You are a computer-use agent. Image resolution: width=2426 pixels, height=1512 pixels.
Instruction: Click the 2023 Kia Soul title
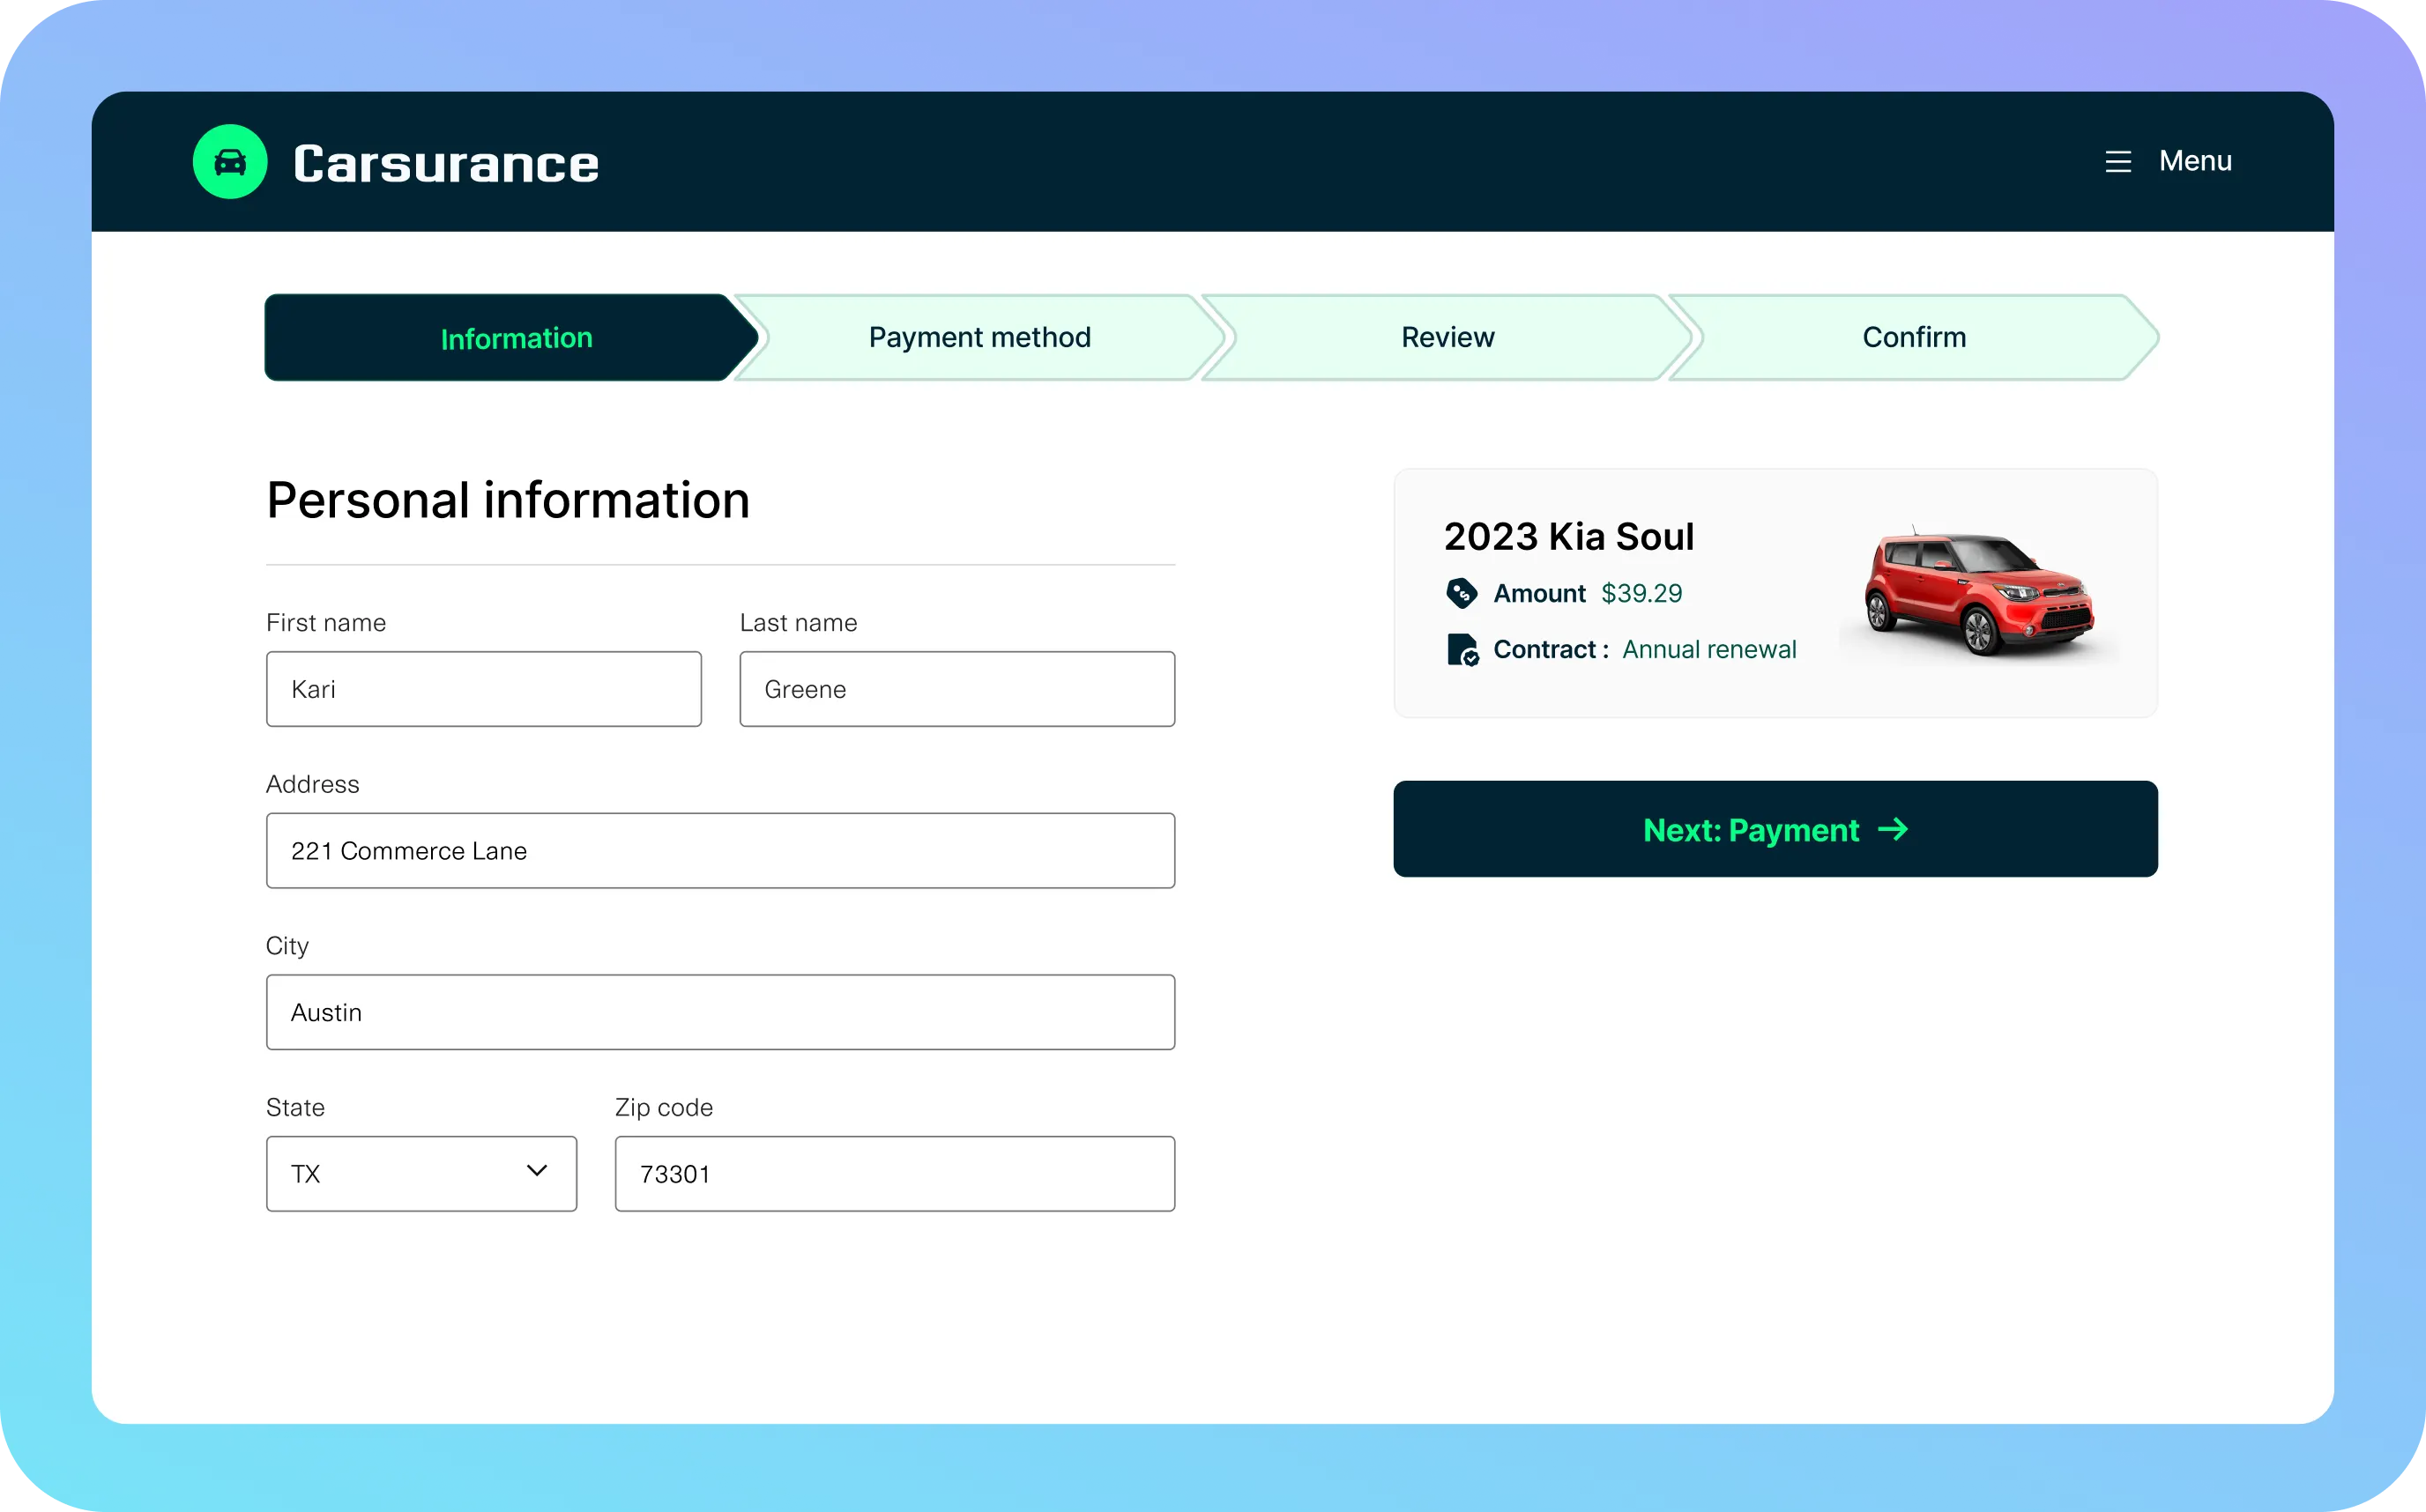(x=1568, y=537)
